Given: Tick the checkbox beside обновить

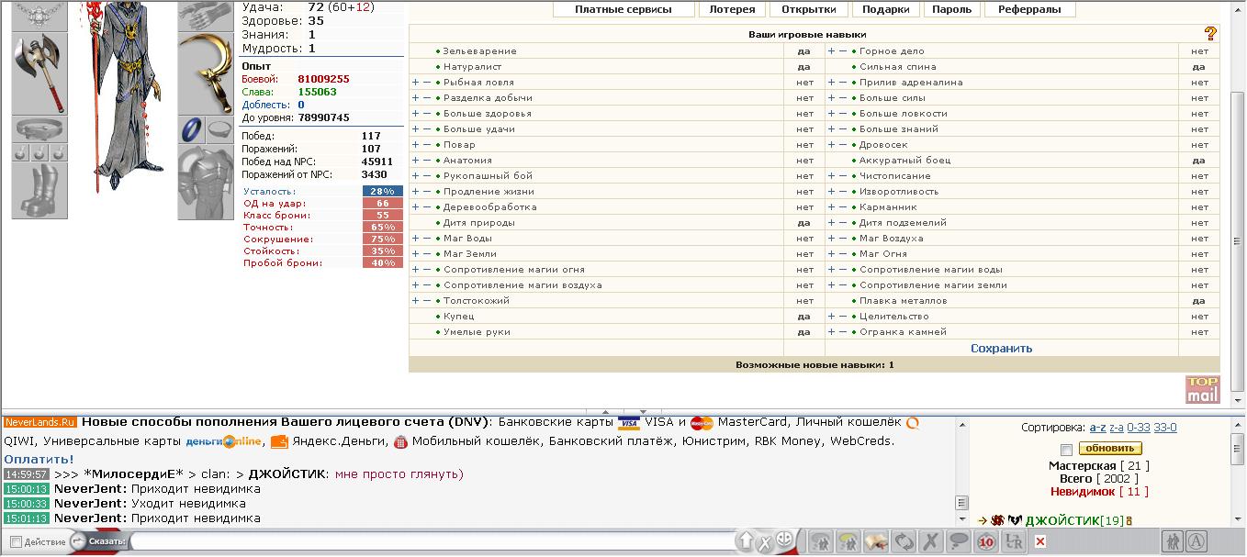Looking at the screenshot, I should [1065, 450].
